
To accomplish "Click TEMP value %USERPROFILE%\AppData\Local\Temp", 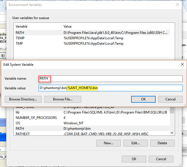I will pyautogui.click(x=93, y=38).
